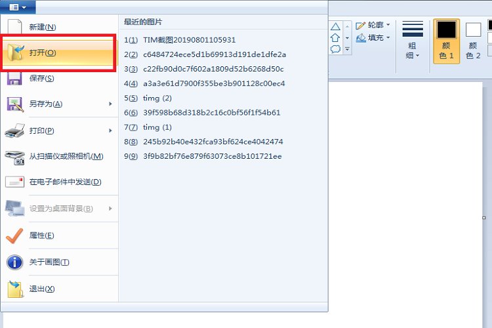The image size is (492, 328).
Task: Open the 填充 (Fill) dropdown
Action: point(373,38)
